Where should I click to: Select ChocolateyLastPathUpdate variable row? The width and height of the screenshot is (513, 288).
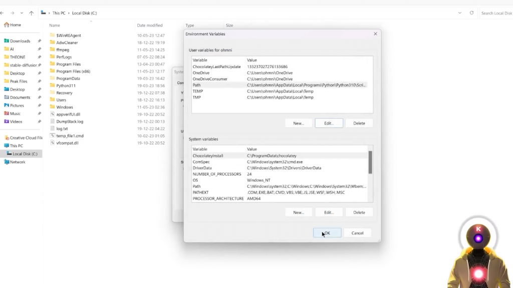click(280, 66)
